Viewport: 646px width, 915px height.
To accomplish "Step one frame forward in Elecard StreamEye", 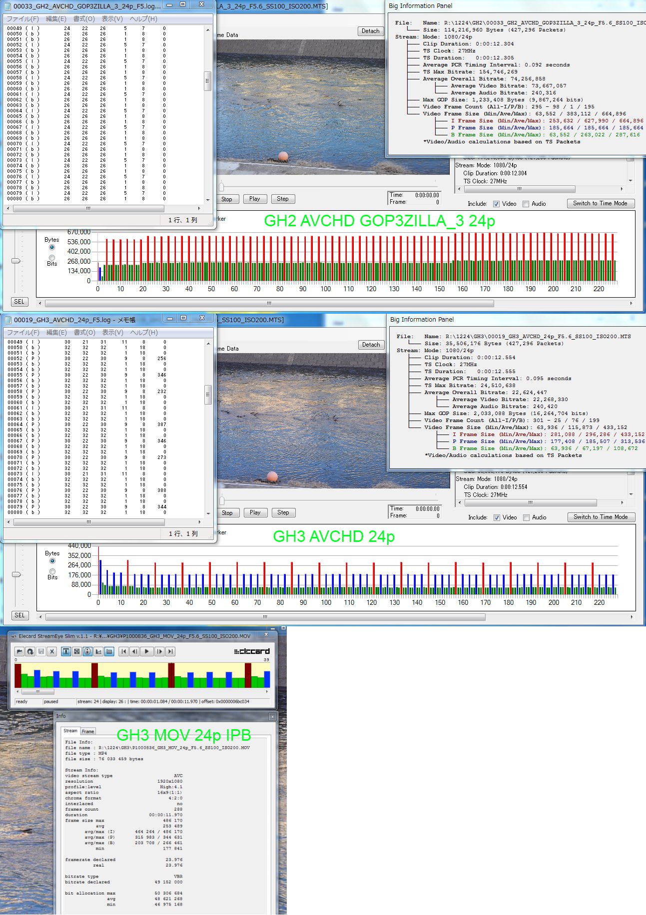I will (159, 651).
